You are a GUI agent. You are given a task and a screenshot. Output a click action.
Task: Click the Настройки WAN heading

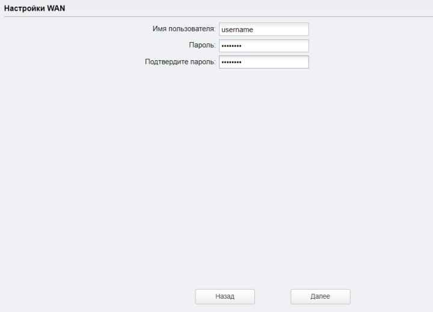(34, 8)
